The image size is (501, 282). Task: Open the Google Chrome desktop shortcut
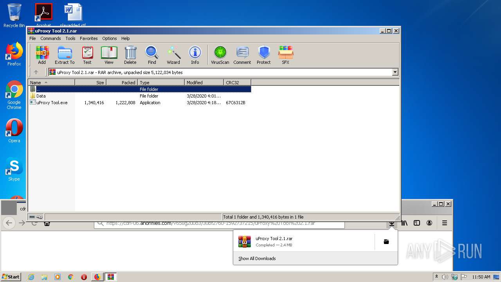(x=14, y=95)
